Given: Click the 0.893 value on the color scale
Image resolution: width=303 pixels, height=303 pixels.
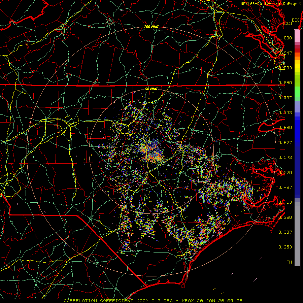Looking at the screenshot, I should click(285, 68).
